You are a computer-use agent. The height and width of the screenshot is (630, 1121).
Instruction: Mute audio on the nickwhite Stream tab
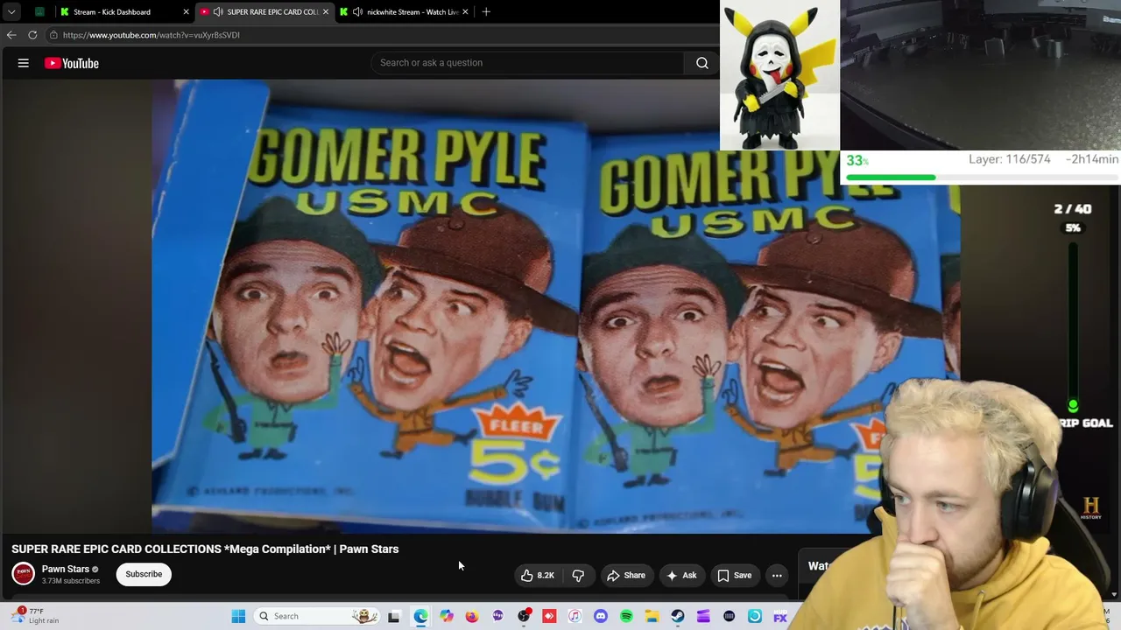[x=357, y=12]
